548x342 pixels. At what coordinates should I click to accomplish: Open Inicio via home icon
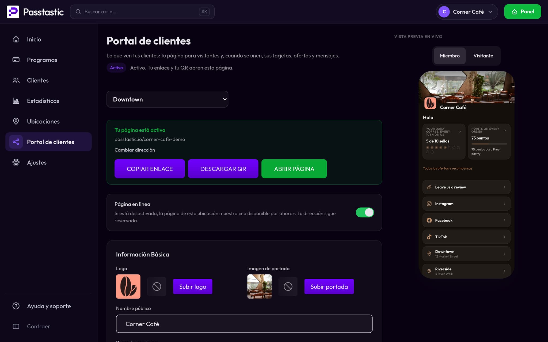click(x=16, y=39)
